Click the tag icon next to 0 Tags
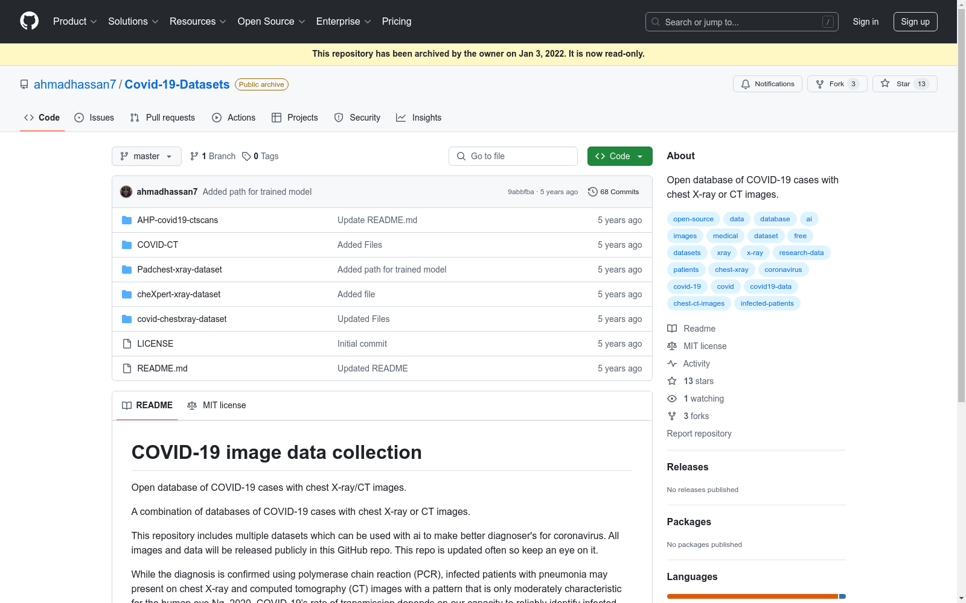Screen dimensions: 966x603 pyautogui.click(x=246, y=156)
